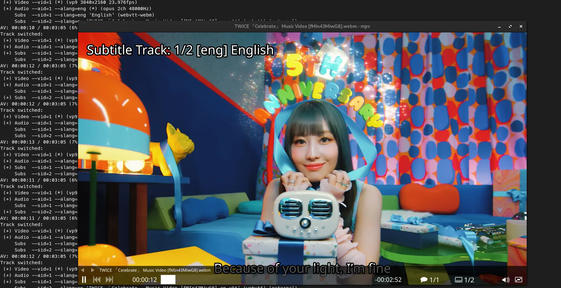Enter fullscreen using the fullscreen icon
561x288 pixels.
pyautogui.click(x=519, y=279)
